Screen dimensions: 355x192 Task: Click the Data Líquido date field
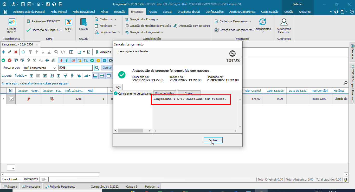click(31, 179)
